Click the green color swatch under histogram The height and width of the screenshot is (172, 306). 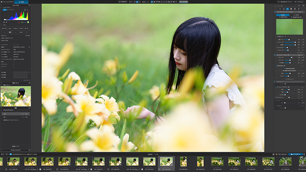click(28, 22)
